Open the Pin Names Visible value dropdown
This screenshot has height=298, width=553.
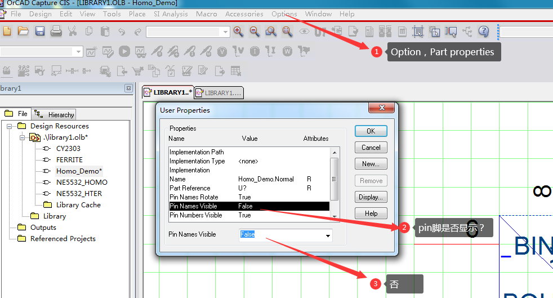click(x=328, y=235)
